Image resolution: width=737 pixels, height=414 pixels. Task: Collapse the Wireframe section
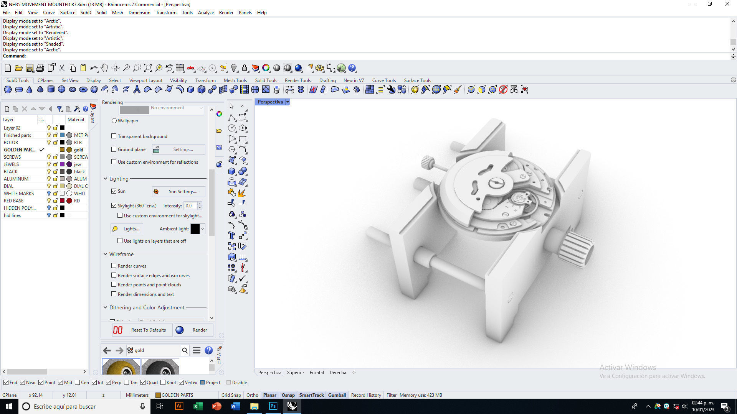click(106, 254)
